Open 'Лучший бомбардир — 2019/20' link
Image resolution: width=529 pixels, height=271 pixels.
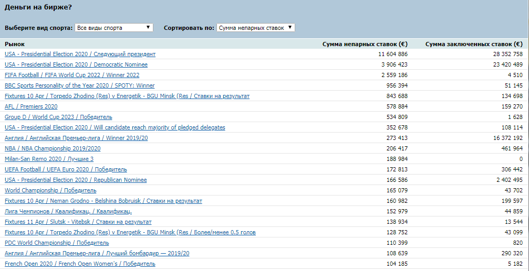(97, 253)
